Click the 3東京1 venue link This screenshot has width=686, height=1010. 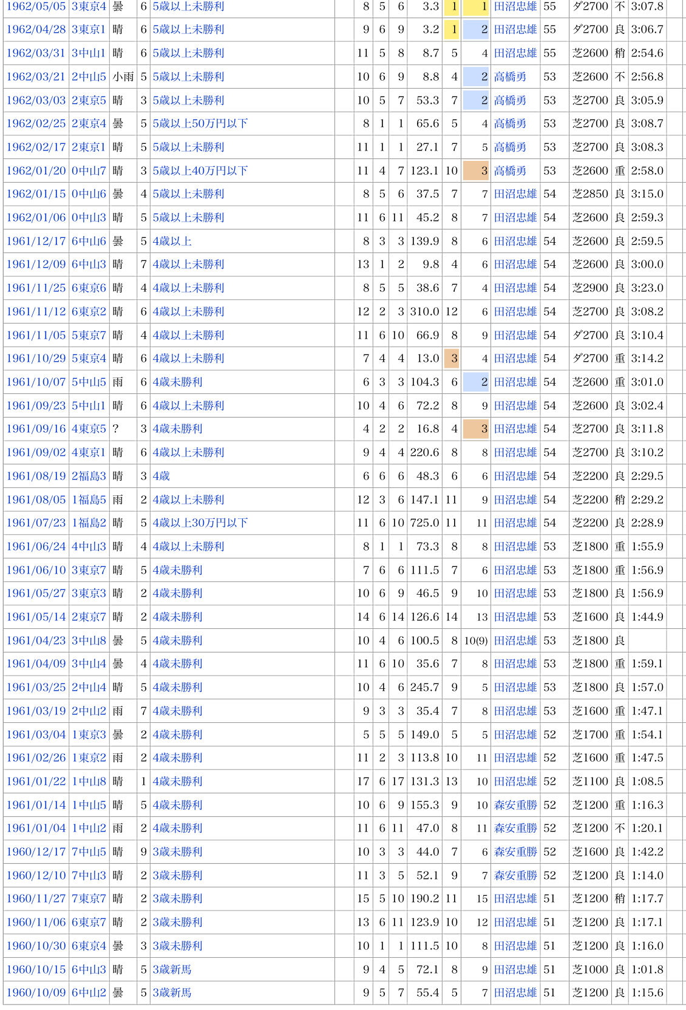[89, 29]
